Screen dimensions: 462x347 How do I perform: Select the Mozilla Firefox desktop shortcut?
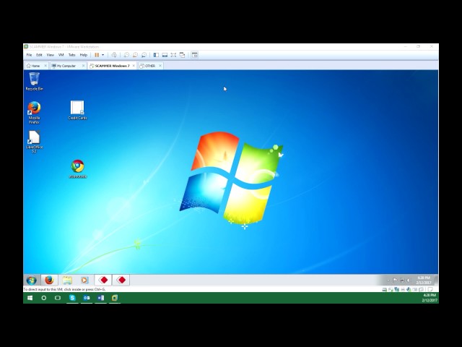pyautogui.click(x=34, y=113)
